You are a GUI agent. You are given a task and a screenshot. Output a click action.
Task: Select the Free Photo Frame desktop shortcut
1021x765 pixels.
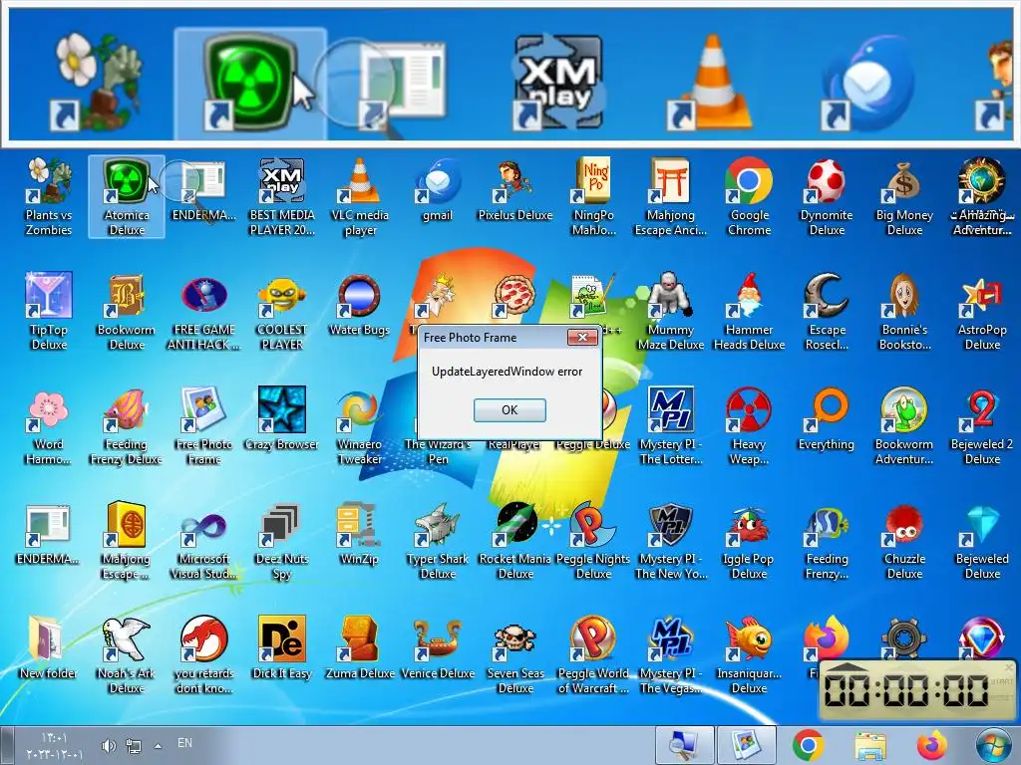pyautogui.click(x=203, y=425)
